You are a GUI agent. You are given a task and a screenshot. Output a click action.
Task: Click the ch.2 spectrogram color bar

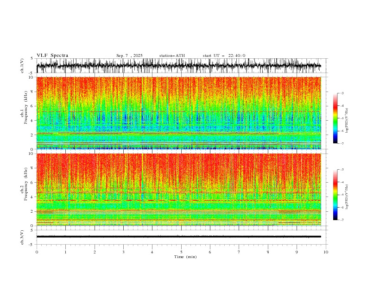[335, 195]
